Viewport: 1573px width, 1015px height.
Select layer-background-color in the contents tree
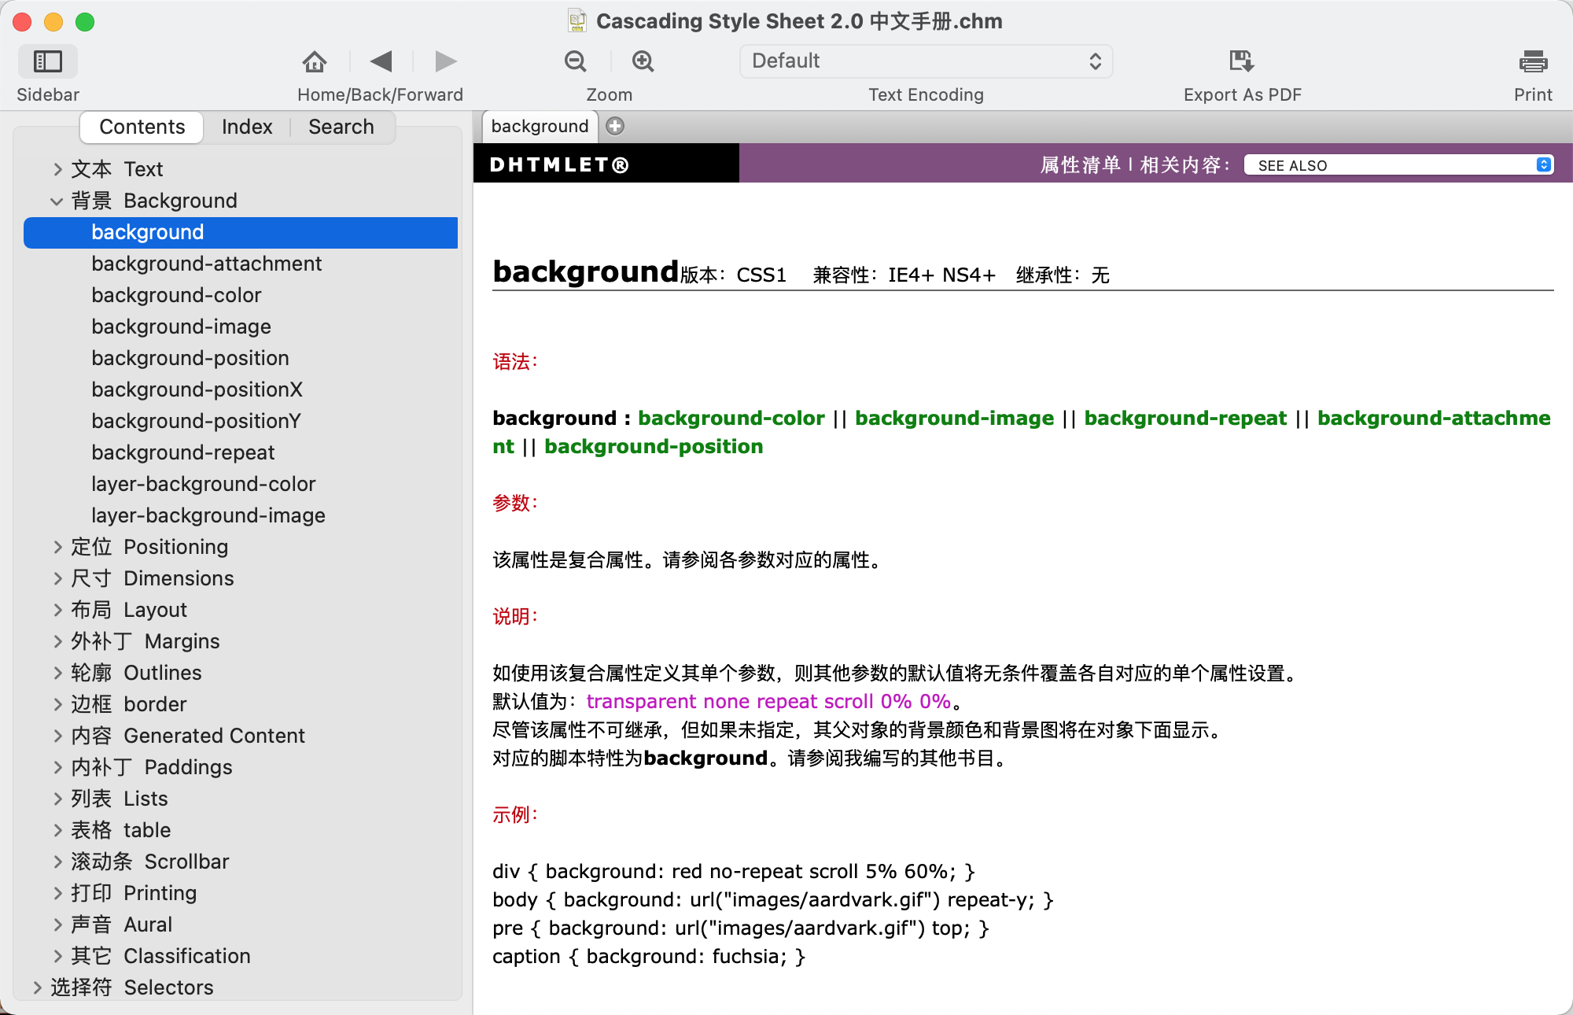[x=204, y=484]
